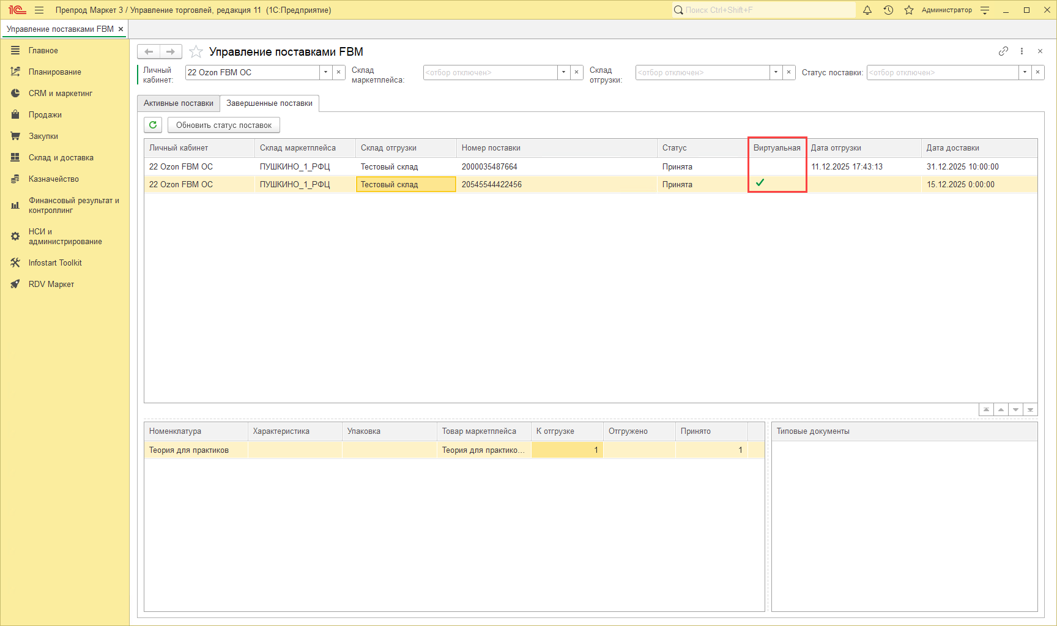This screenshot has width=1057, height=626.
Task: Click Обновить статус поставок button
Action: [223, 125]
